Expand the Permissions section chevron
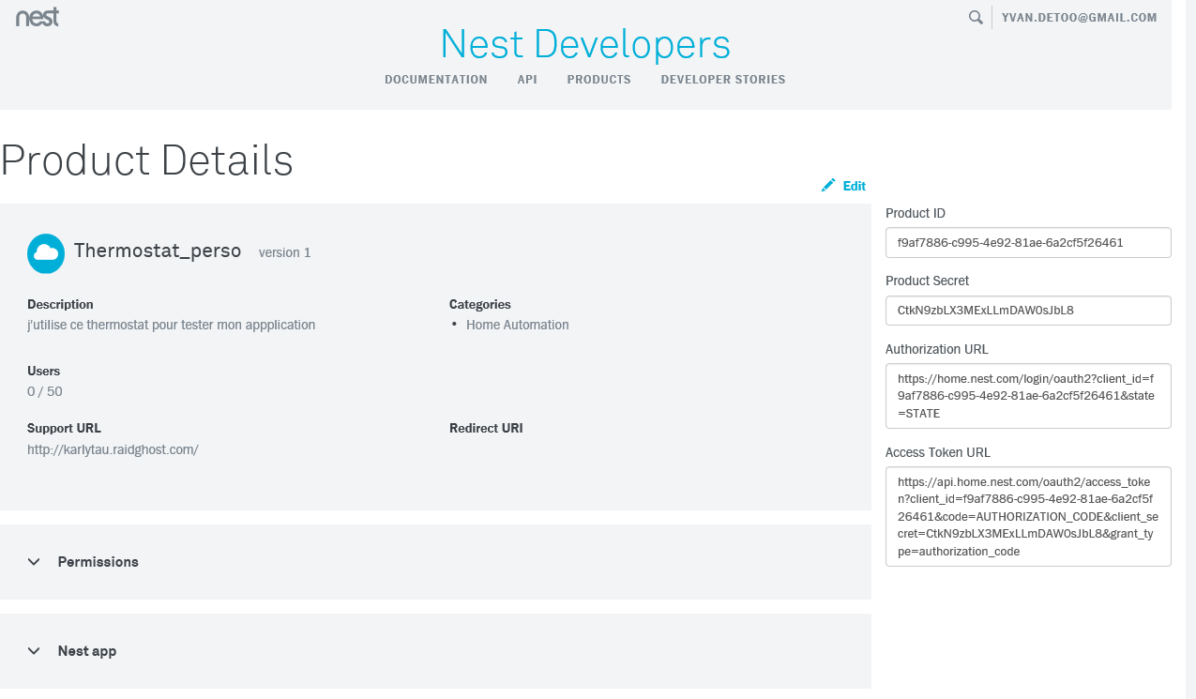1196x699 pixels. click(34, 562)
